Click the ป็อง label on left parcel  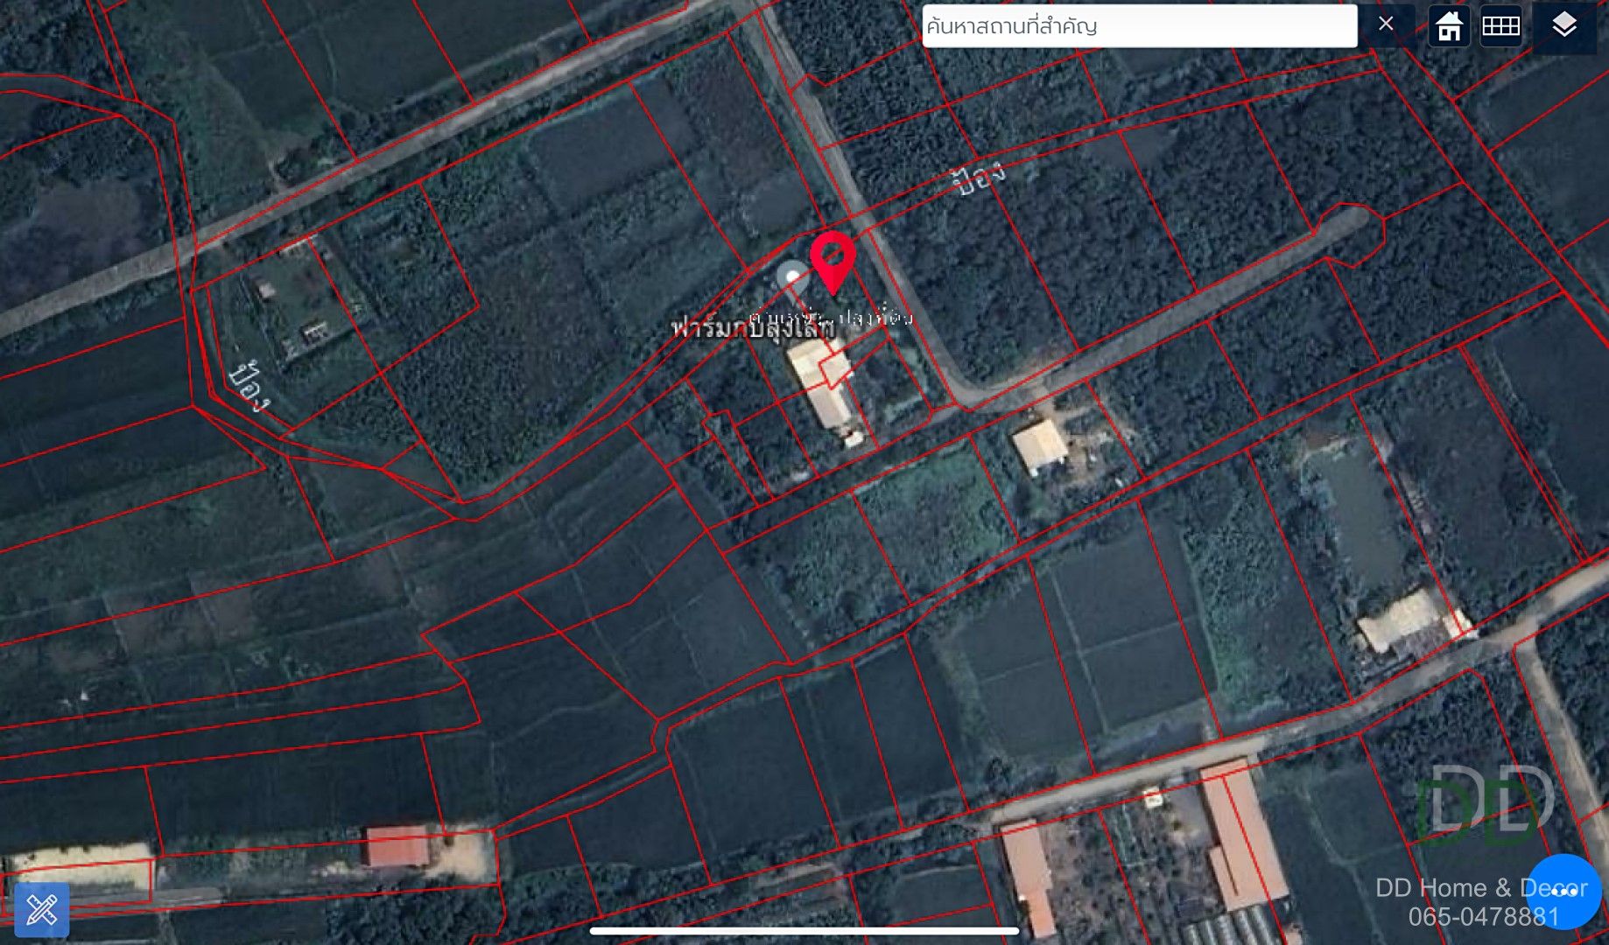pyautogui.click(x=249, y=386)
